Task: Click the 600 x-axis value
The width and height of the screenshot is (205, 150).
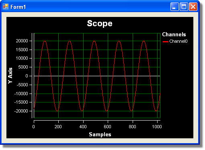Action: tap(107, 127)
